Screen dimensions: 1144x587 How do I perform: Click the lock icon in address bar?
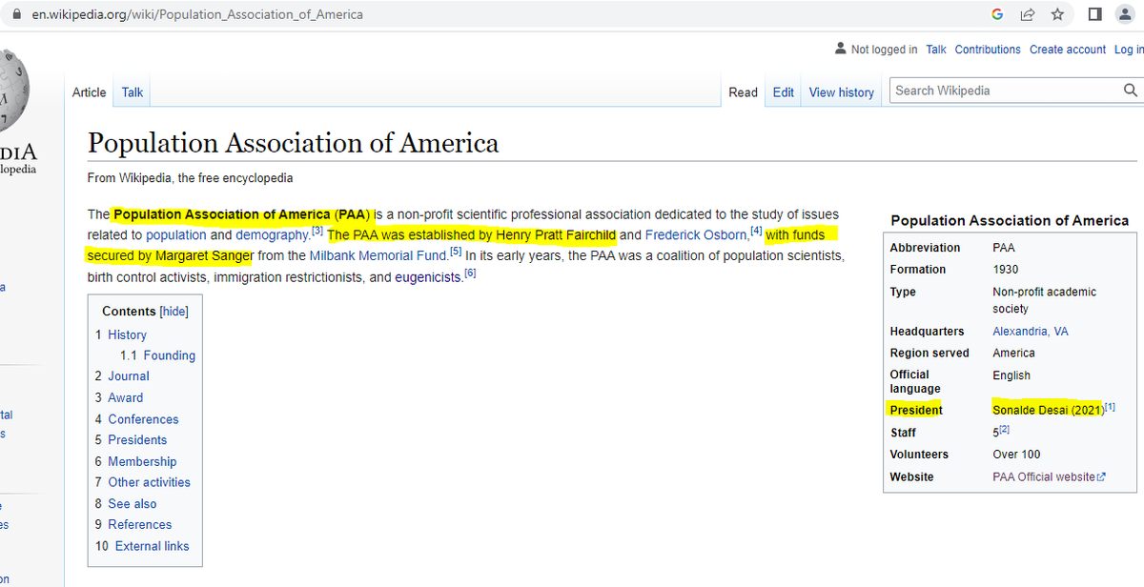pyautogui.click(x=15, y=14)
